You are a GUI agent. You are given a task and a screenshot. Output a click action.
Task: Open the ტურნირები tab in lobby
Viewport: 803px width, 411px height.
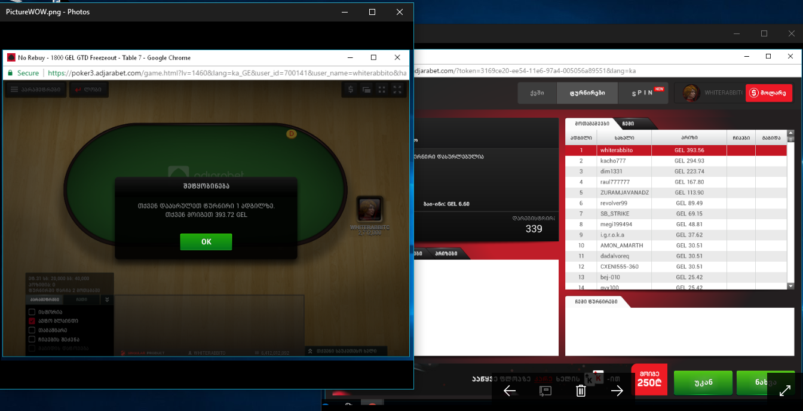tap(587, 93)
